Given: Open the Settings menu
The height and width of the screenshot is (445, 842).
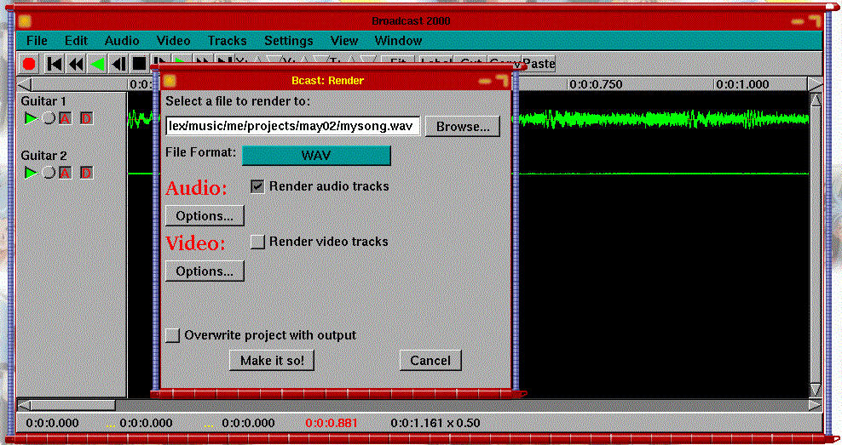Looking at the screenshot, I should 288,41.
